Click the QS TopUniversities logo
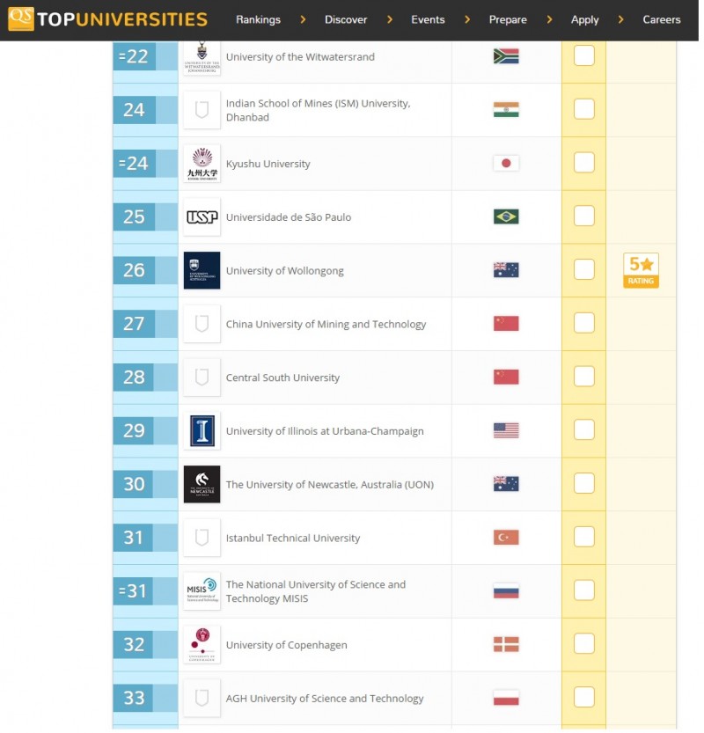This screenshot has width=704, height=733. [x=108, y=19]
